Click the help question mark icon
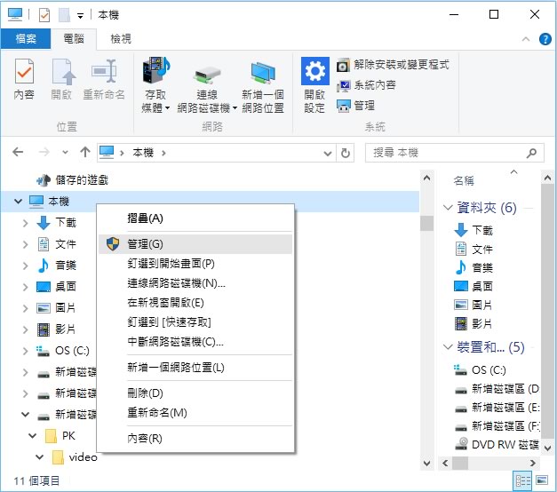The image size is (557, 492). click(x=545, y=39)
